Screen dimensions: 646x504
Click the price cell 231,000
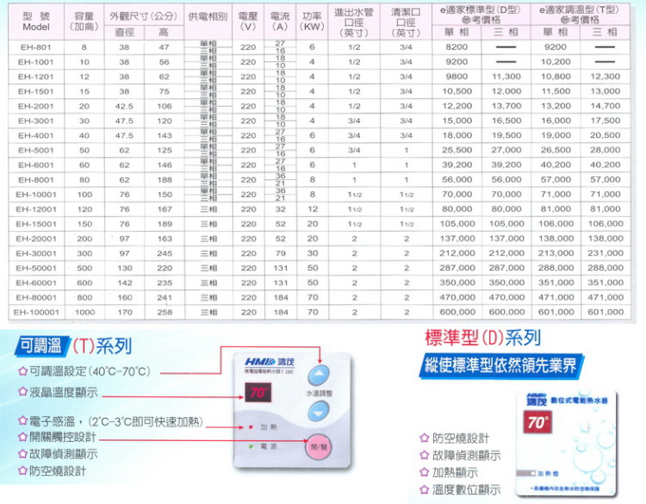[606, 253]
